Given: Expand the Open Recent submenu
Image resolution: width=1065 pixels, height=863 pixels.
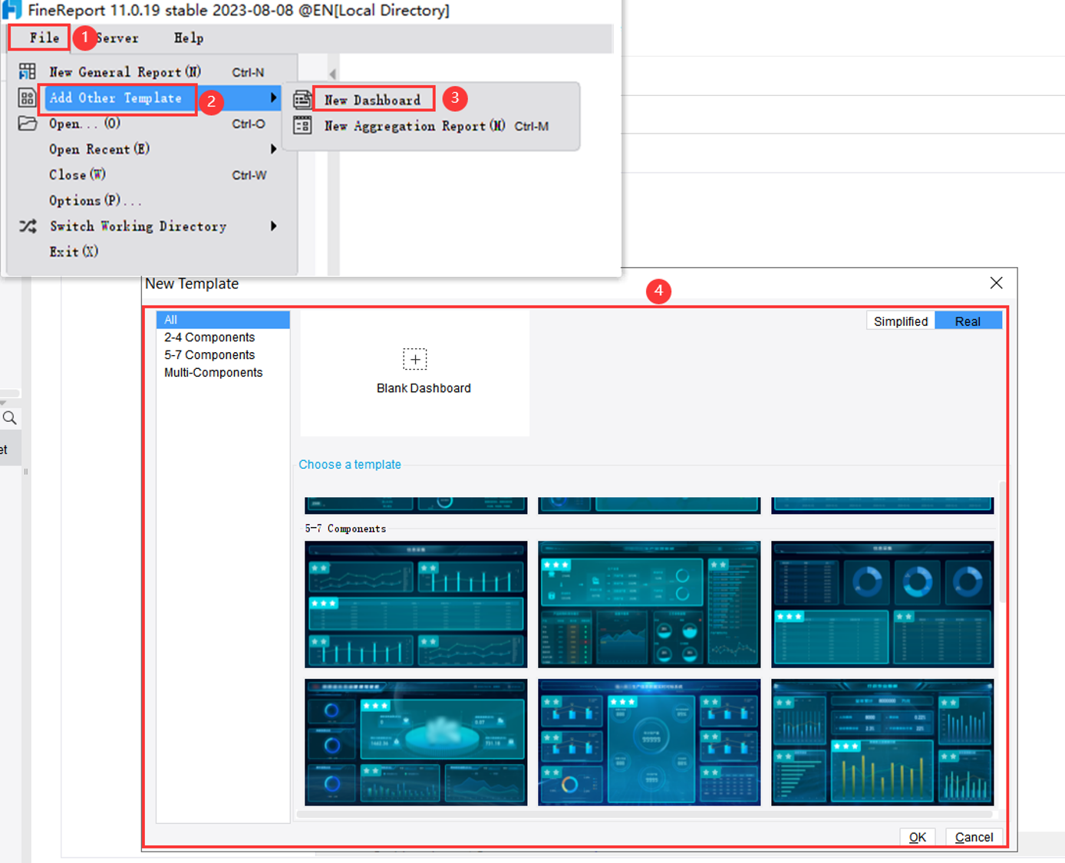Looking at the screenshot, I should tap(274, 149).
